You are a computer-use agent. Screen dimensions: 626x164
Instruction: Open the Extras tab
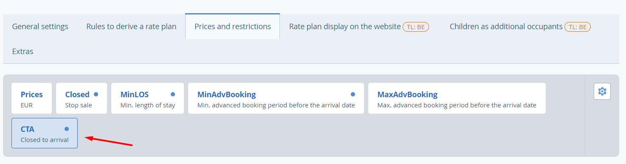(x=23, y=51)
